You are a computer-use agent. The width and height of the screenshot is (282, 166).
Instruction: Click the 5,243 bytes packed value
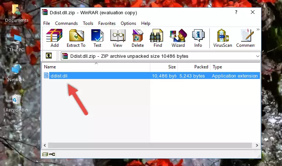pyautogui.click(x=192, y=76)
